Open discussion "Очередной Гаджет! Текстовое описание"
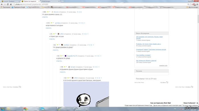This screenshot has height=111, width=199. (151, 49)
